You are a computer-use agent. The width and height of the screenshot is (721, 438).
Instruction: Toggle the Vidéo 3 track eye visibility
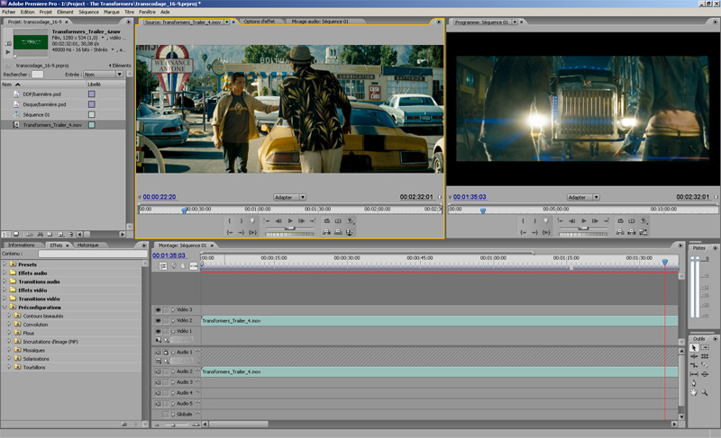(158, 309)
